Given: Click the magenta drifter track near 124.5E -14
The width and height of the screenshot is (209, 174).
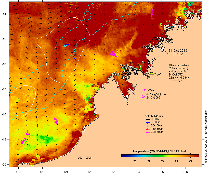Looking at the screenshot, I should point(152,14).
